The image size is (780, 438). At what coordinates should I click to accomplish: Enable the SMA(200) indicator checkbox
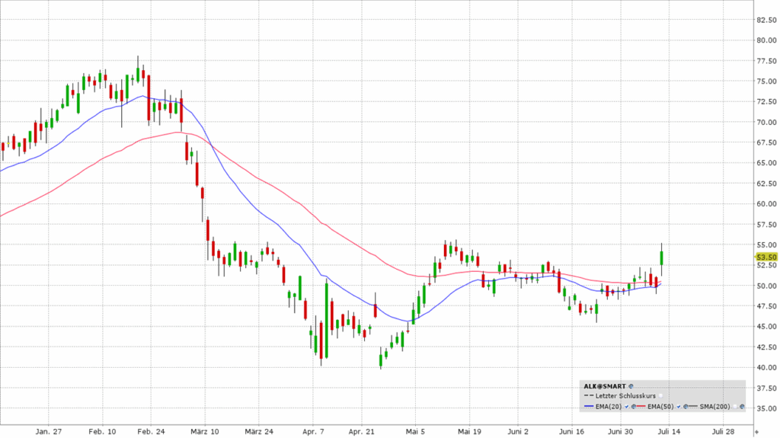pos(735,407)
